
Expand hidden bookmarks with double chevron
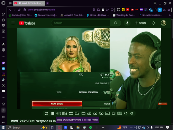[170, 15]
